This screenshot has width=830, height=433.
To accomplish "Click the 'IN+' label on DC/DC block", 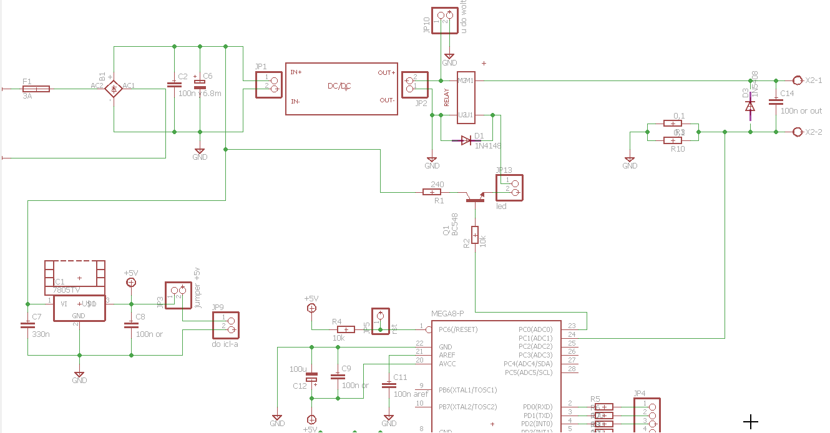I will 296,72.
